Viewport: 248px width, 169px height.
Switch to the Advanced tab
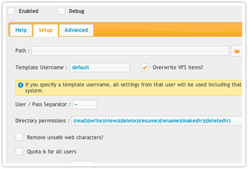click(76, 30)
